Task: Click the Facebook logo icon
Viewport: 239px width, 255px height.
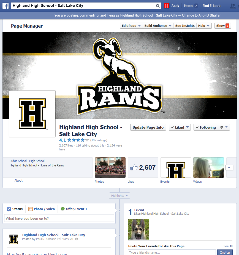Action: [x=6, y=6]
